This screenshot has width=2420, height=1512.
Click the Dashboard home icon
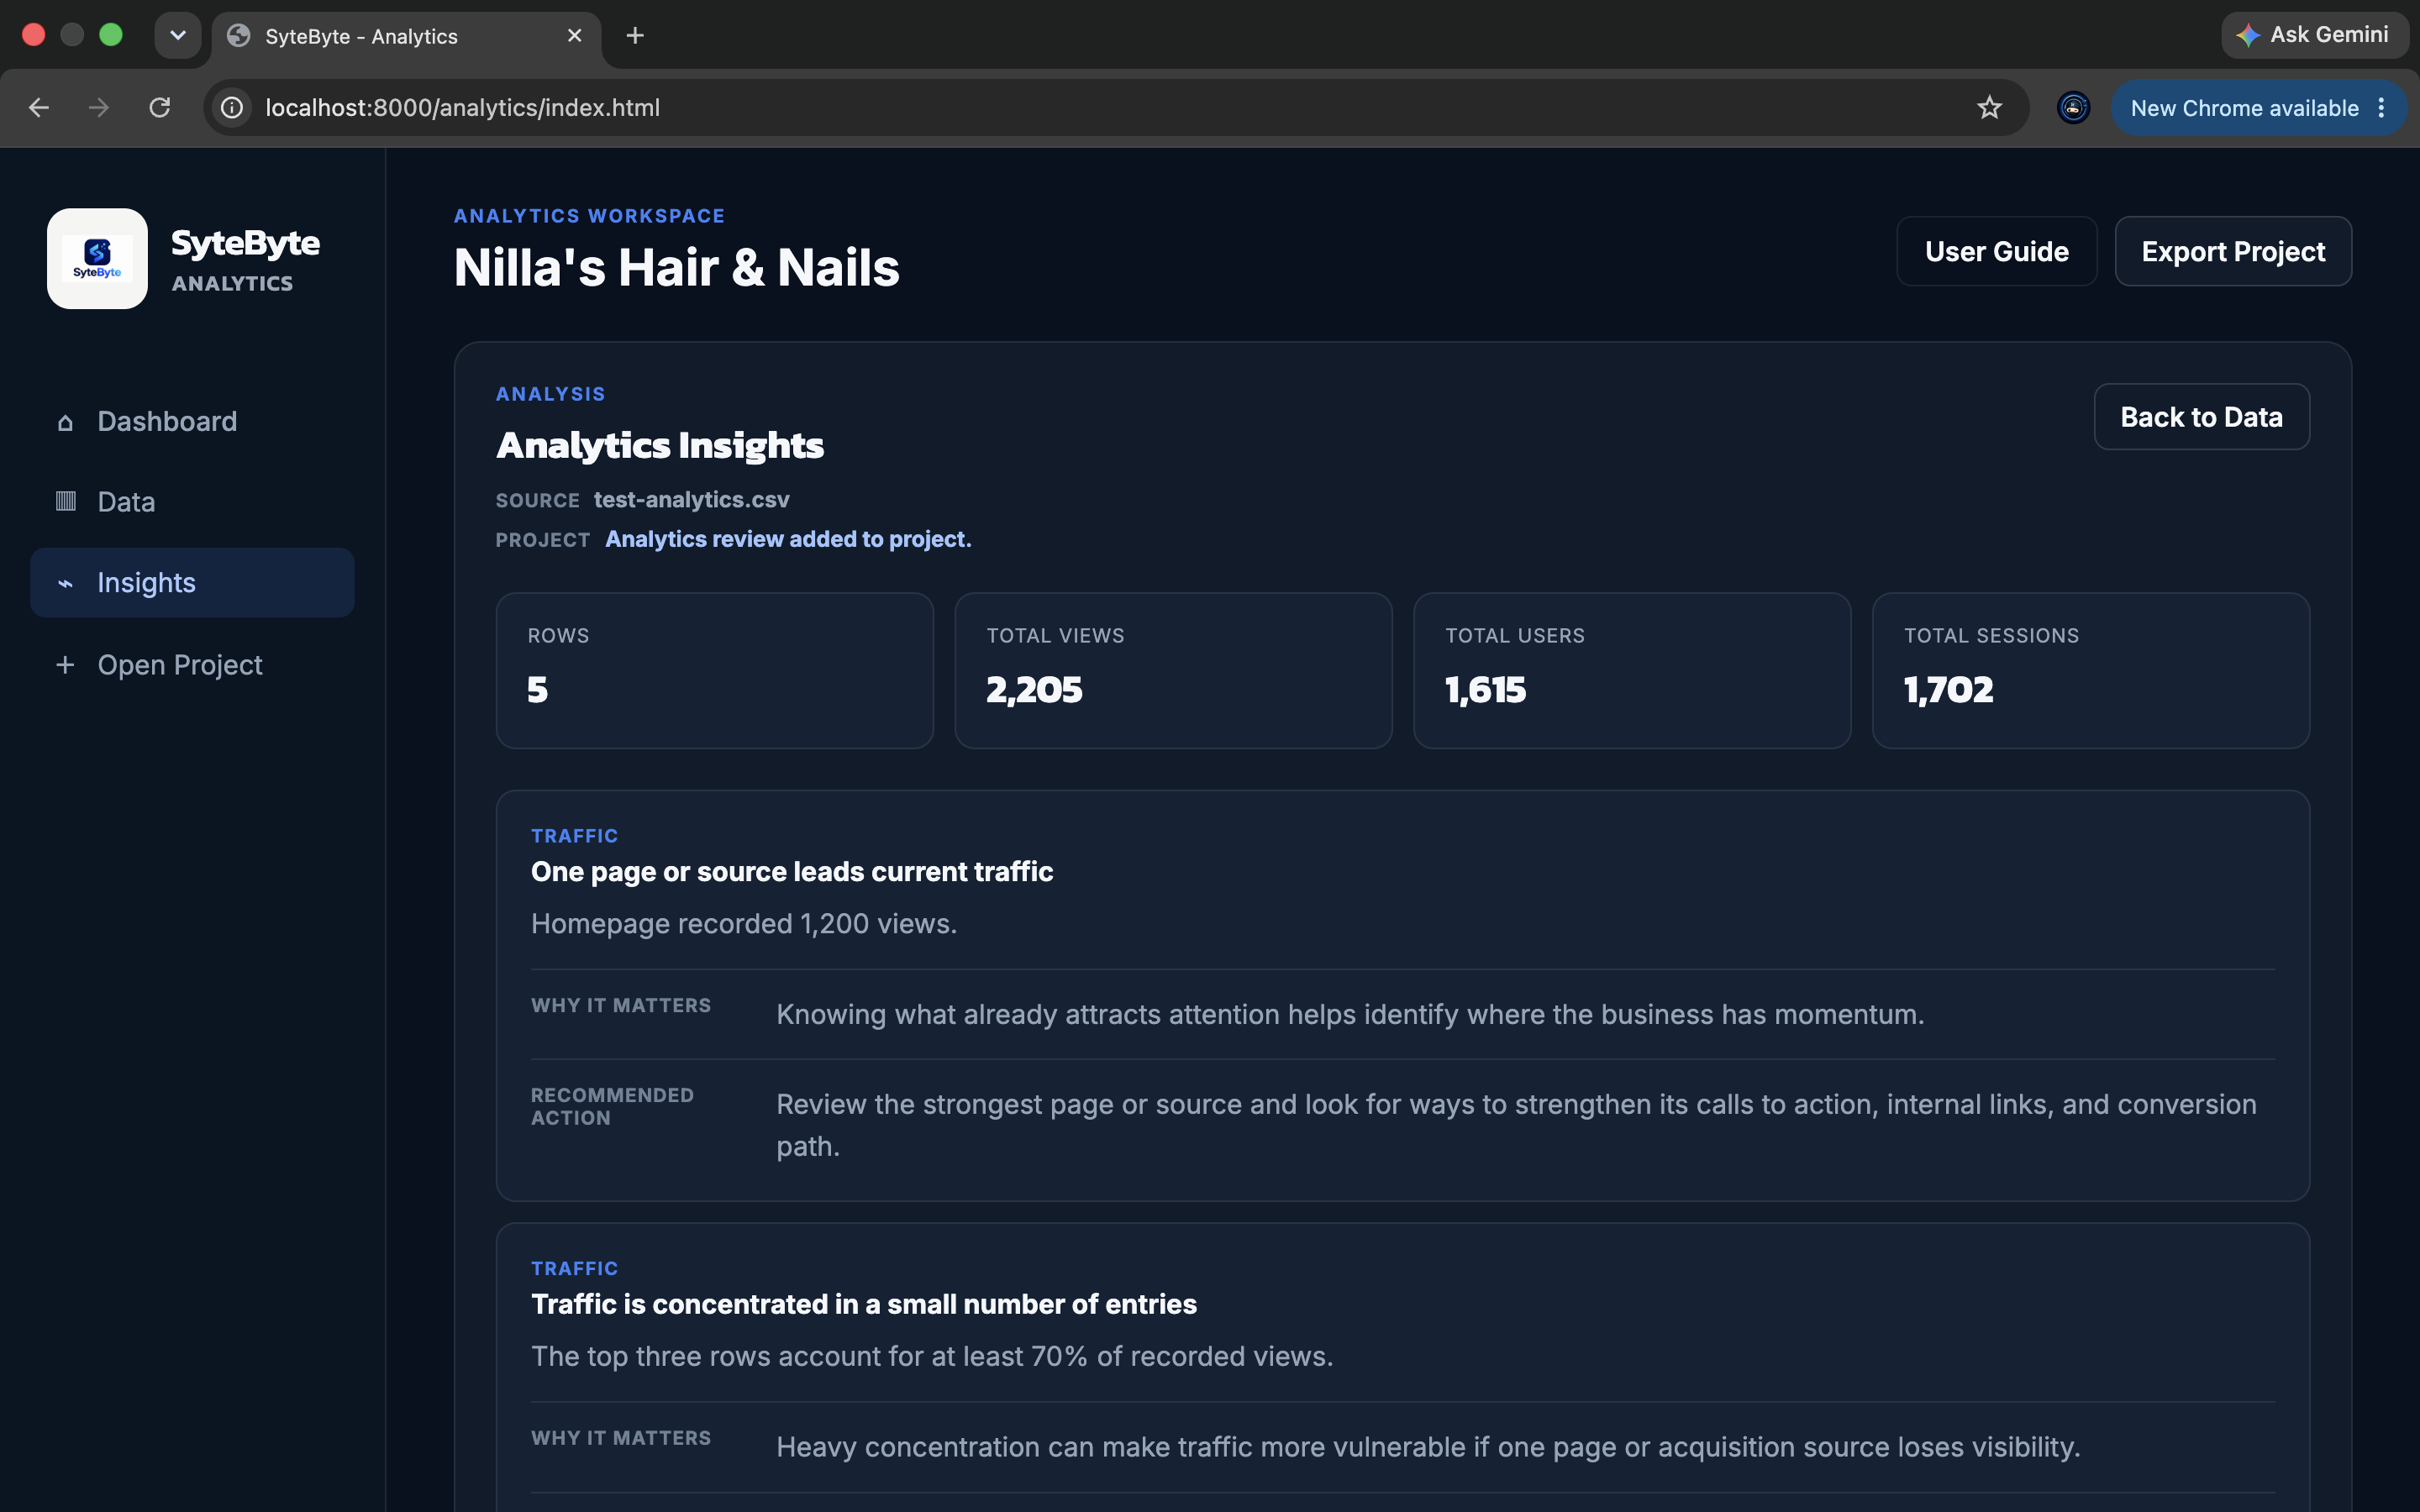click(65, 422)
